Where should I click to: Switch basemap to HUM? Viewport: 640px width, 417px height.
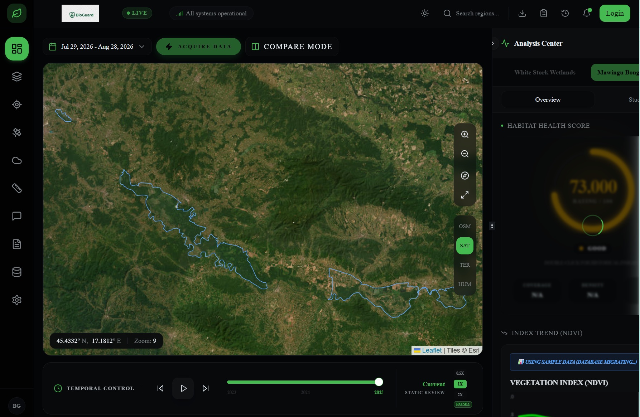point(465,284)
